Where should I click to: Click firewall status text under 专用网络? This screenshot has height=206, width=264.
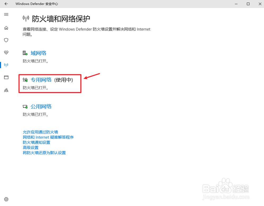click(x=36, y=88)
